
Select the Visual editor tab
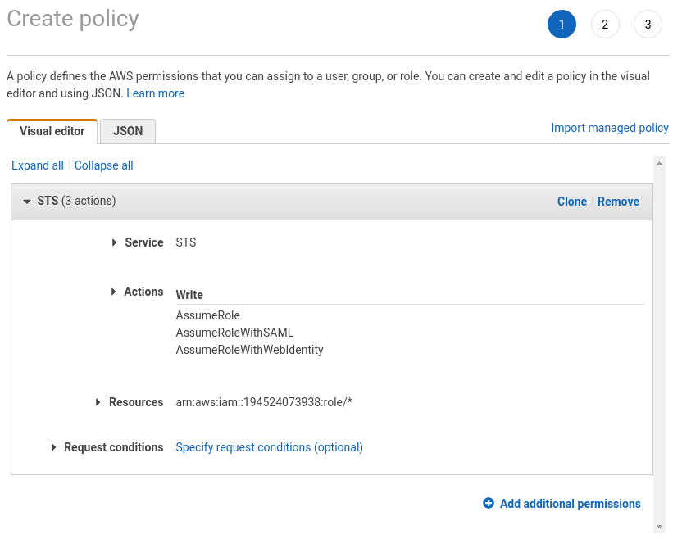click(52, 131)
